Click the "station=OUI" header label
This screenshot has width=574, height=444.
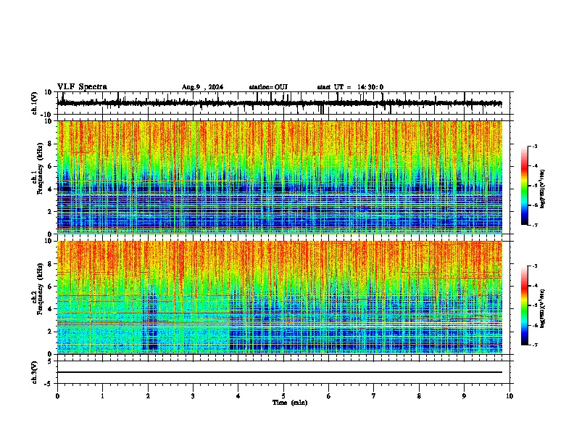(268, 87)
